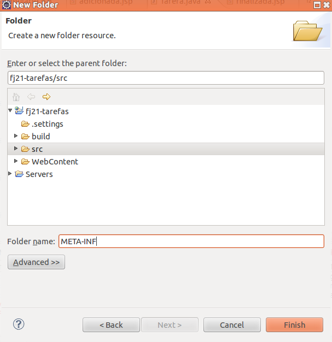Click the Servers folder icon

[19, 174]
